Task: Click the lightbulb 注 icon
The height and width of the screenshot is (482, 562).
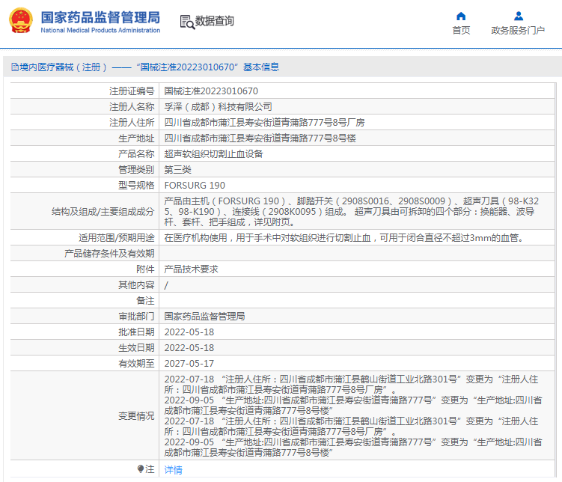Action: coord(141,469)
